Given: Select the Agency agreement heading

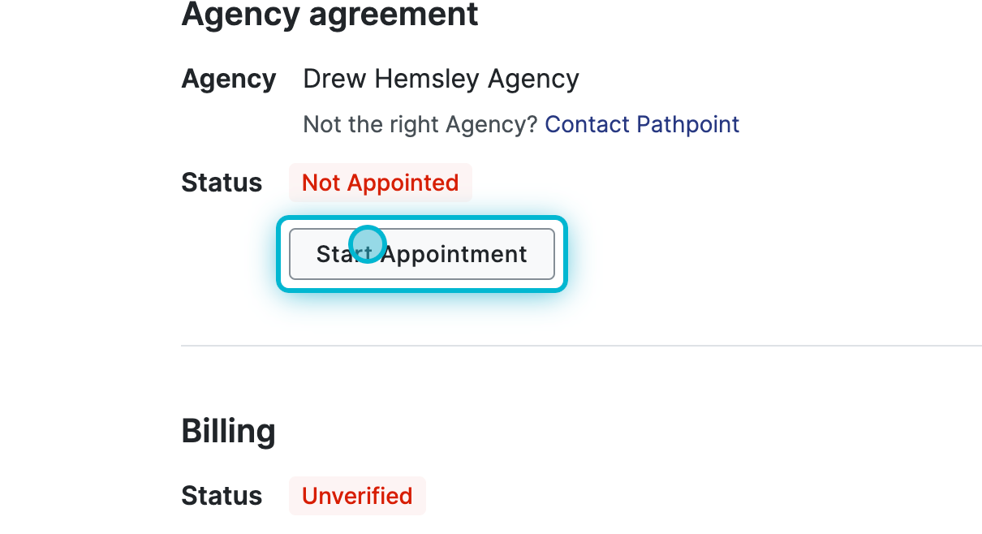Looking at the screenshot, I should [329, 14].
